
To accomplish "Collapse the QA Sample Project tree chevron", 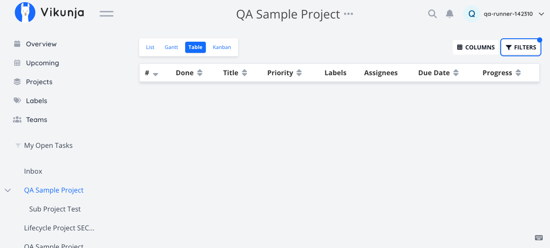I will [8, 190].
